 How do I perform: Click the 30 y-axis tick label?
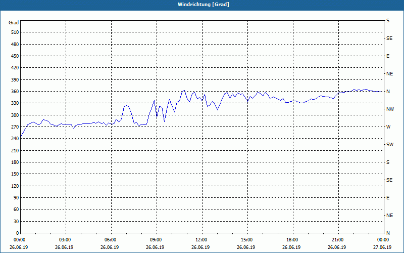point(16,221)
